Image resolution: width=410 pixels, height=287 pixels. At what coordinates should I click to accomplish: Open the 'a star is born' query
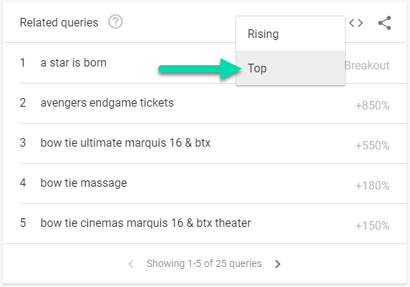point(74,63)
